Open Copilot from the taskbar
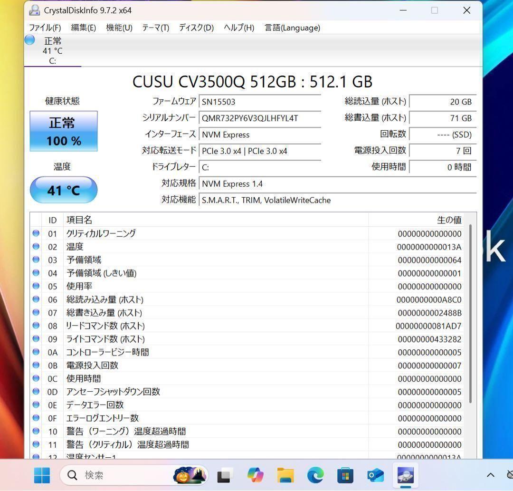The height and width of the screenshot is (491, 513). tap(255, 475)
